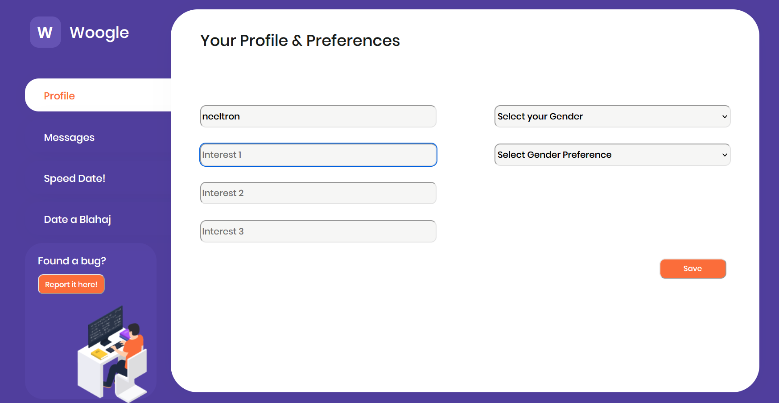
Task: Focus the username field containing neeltron
Action: tap(318, 116)
